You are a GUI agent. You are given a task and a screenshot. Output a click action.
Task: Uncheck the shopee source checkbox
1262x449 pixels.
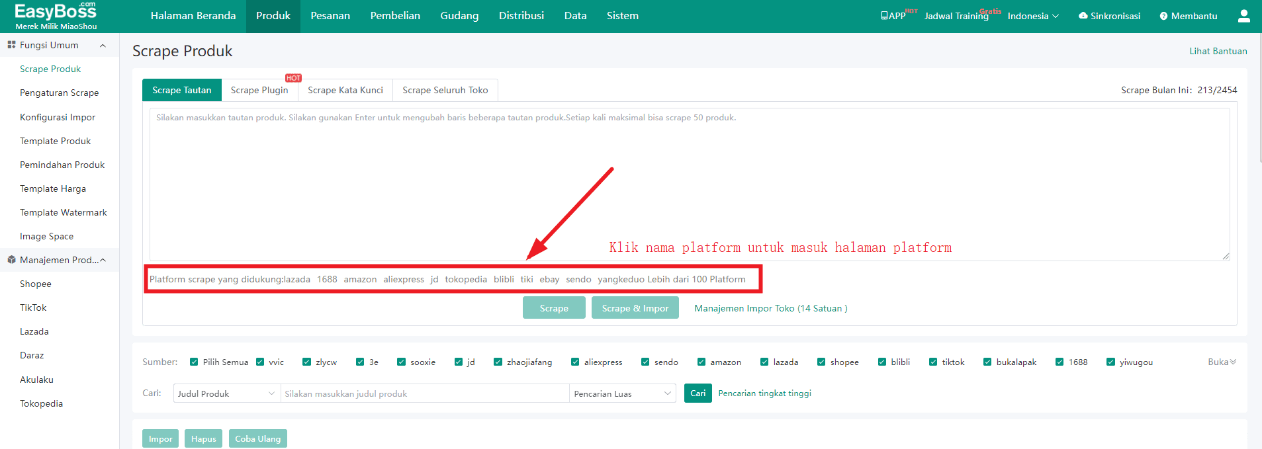point(821,362)
